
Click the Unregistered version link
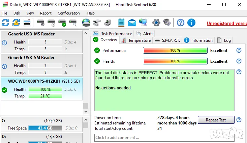(x=226, y=23)
